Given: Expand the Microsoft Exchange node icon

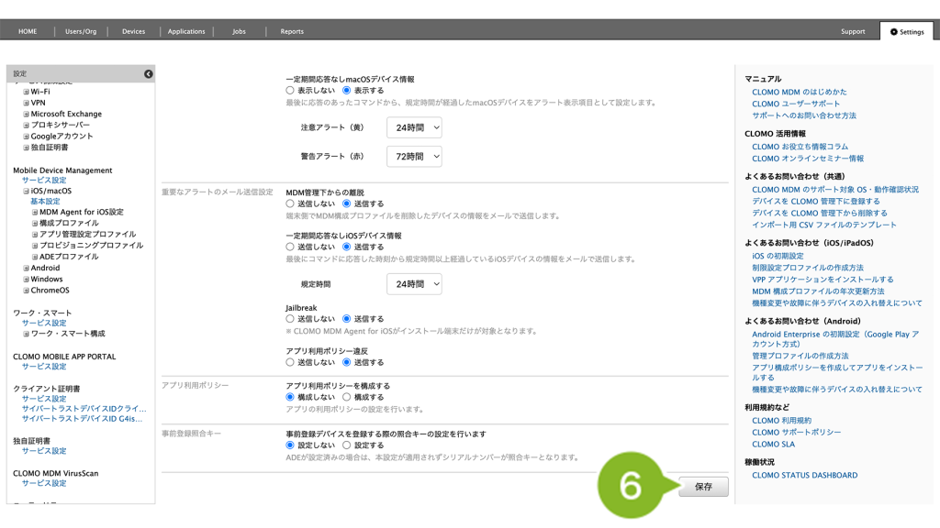Looking at the screenshot, I should click(26, 114).
